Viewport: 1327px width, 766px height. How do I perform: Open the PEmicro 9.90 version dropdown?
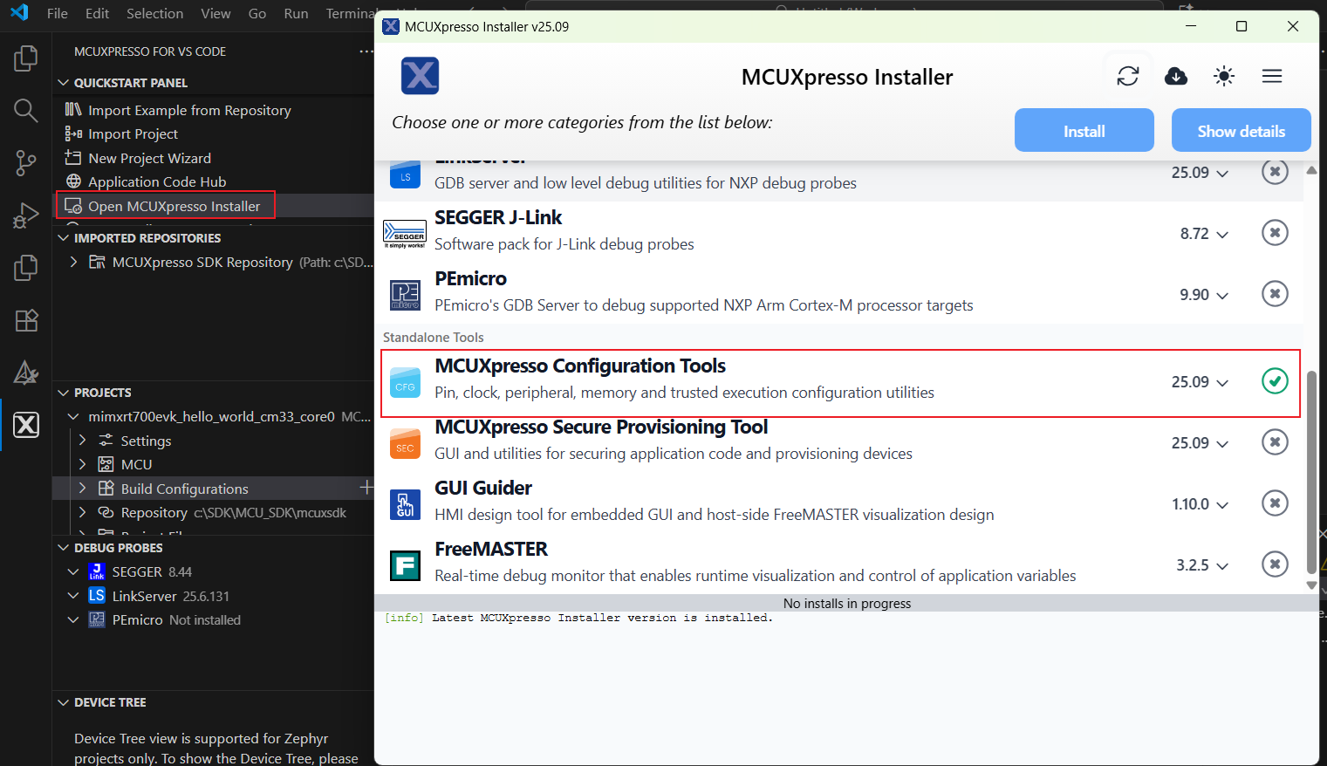[1204, 295]
